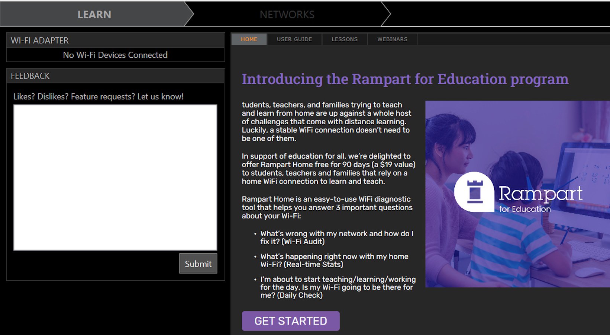The image size is (610, 335).
Task: Click the feedback text box
Action: coord(115,178)
